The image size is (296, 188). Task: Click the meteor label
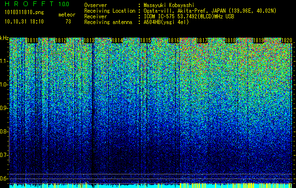coord(67,15)
